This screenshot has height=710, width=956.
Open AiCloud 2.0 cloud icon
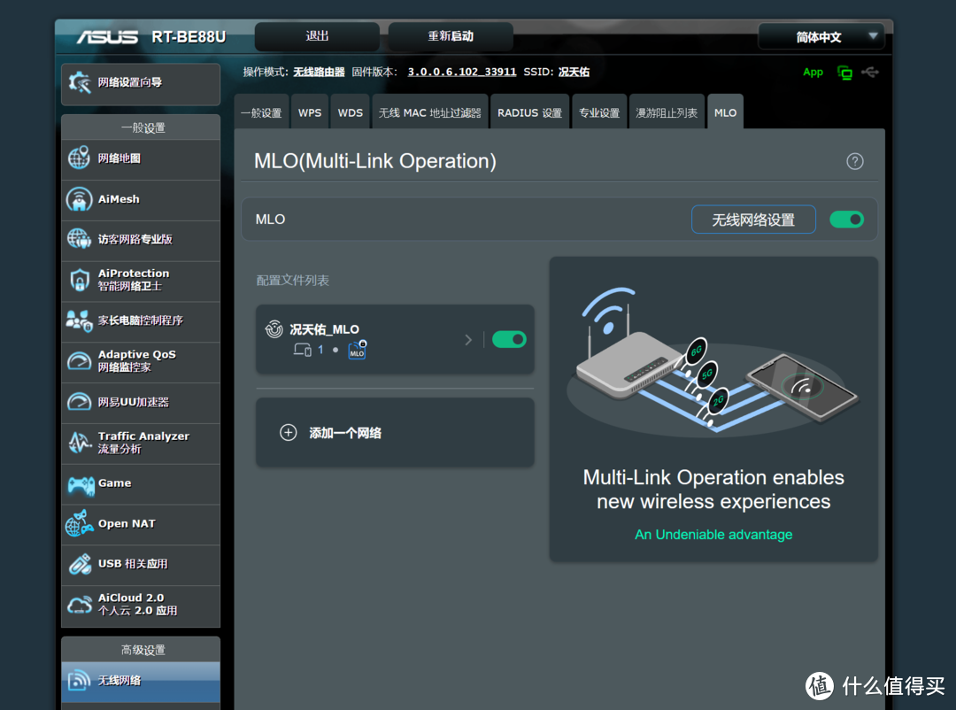(x=80, y=605)
